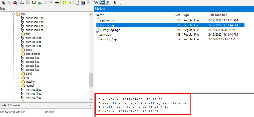Click the Capture Memory RAM chip icon
254x117 pixels.
coord(57,2)
